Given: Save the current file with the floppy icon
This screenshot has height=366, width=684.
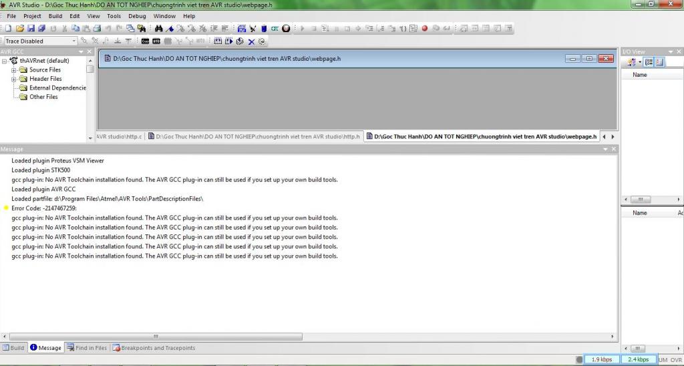Looking at the screenshot, I should point(31,28).
